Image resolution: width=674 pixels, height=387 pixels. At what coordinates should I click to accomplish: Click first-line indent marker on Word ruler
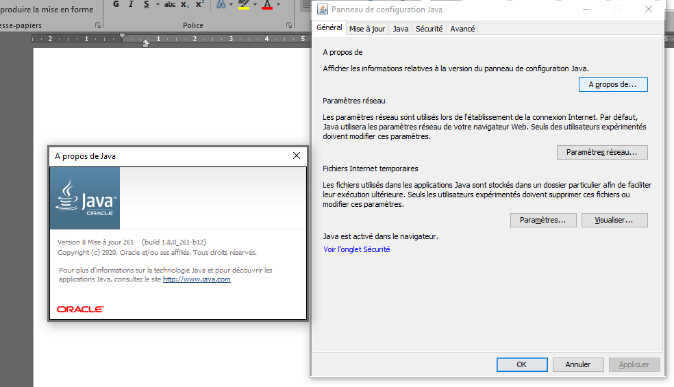pyautogui.click(x=123, y=36)
